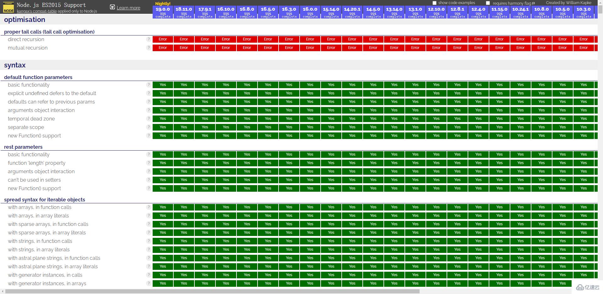The width and height of the screenshot is (603, 294).
Task: Click the question mark for function 'length' property
Action: (149, 163)
